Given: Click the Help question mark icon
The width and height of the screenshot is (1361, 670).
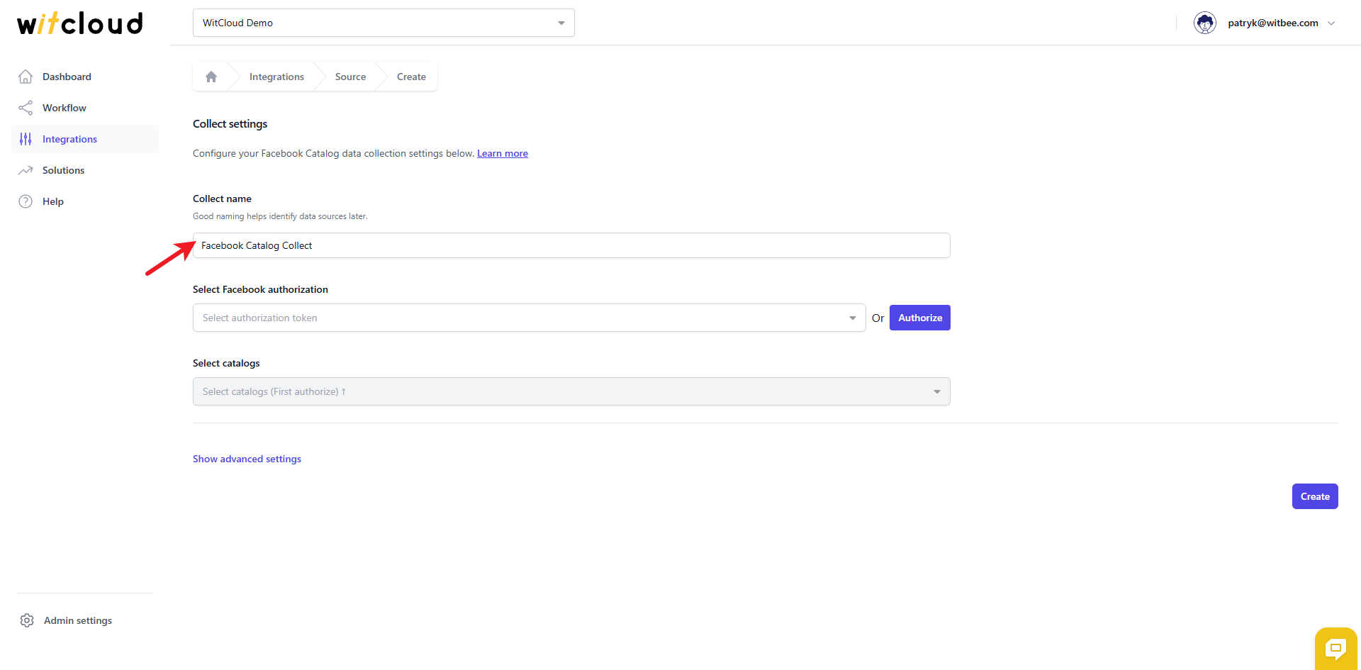Looking at the screenshot, I should (x=26, y=201).
